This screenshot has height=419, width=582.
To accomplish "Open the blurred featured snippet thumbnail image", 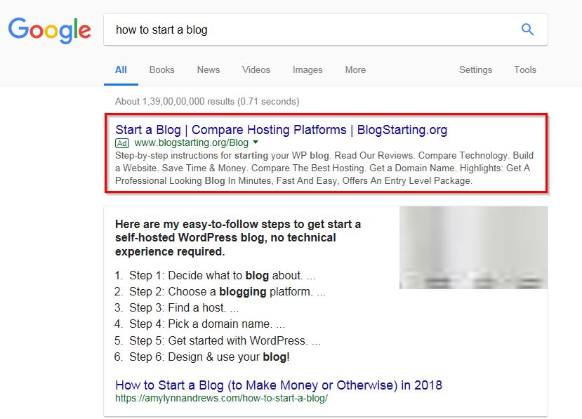I will click(x=473, y=248).
